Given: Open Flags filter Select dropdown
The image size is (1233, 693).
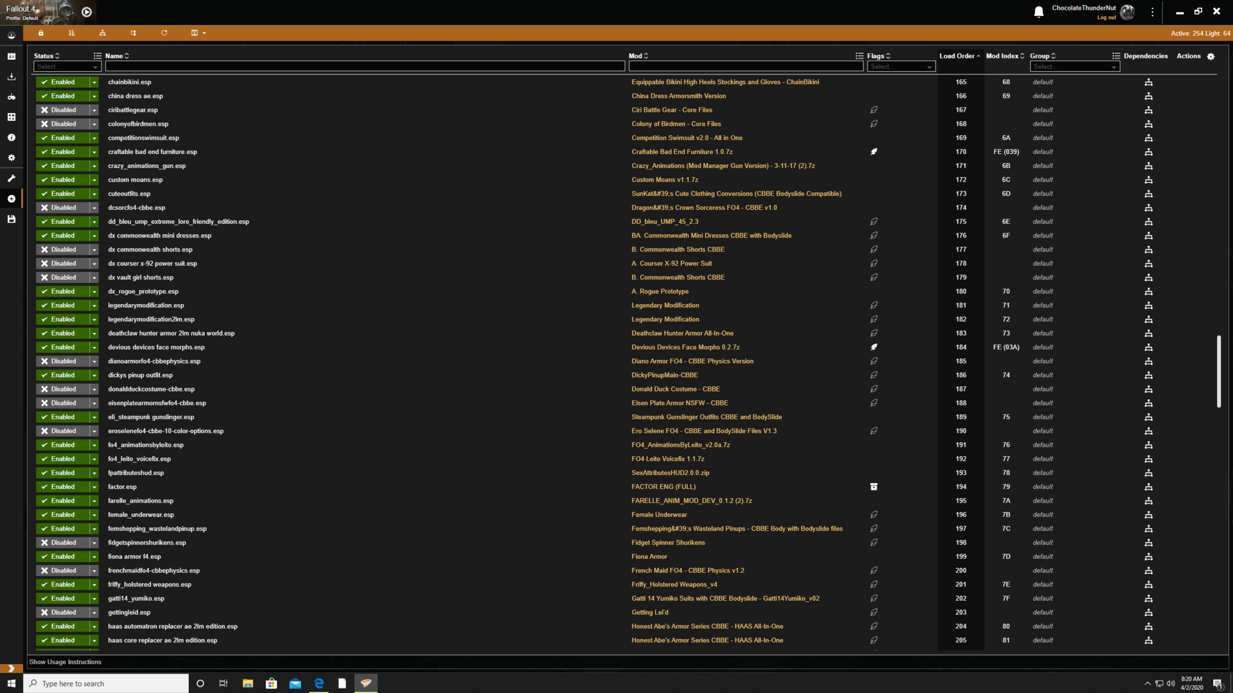Looking at the screenshot, I should 901,67.
